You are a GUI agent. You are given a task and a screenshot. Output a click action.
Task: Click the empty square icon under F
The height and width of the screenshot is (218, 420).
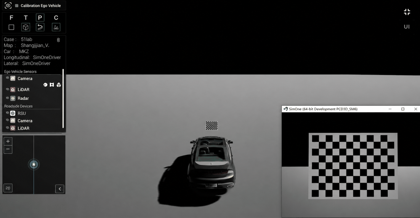click(x=11, y=27)
